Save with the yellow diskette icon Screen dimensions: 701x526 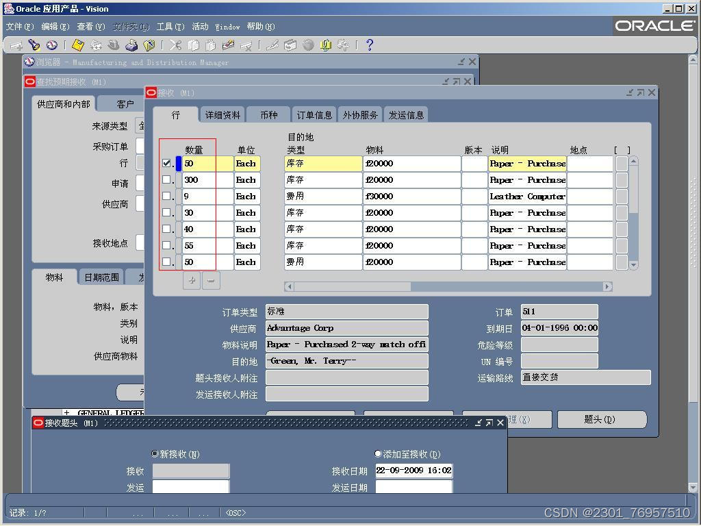(x=78, y=45)
